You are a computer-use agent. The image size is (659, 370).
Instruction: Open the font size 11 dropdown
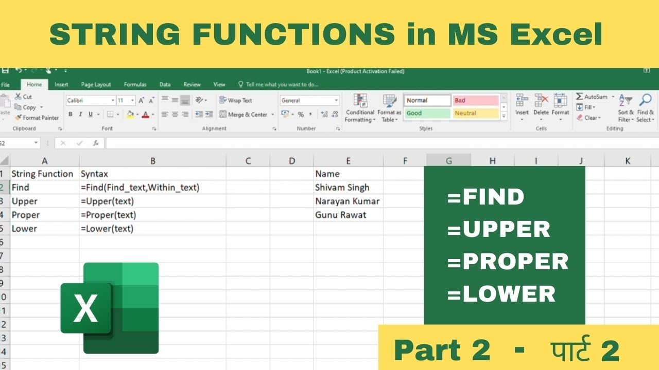click(133, 101)
